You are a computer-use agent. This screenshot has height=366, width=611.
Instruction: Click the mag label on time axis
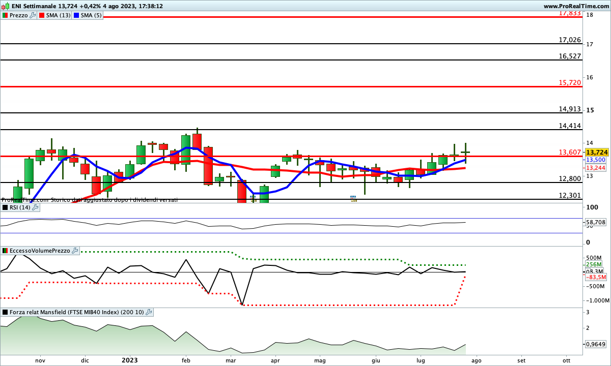point(320,360)
